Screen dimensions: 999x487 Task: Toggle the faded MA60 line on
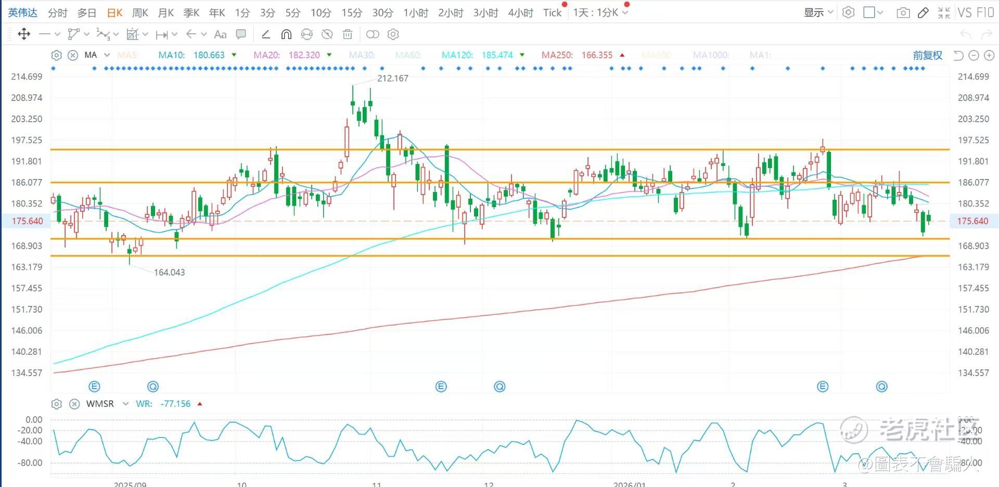pos(408,55)
